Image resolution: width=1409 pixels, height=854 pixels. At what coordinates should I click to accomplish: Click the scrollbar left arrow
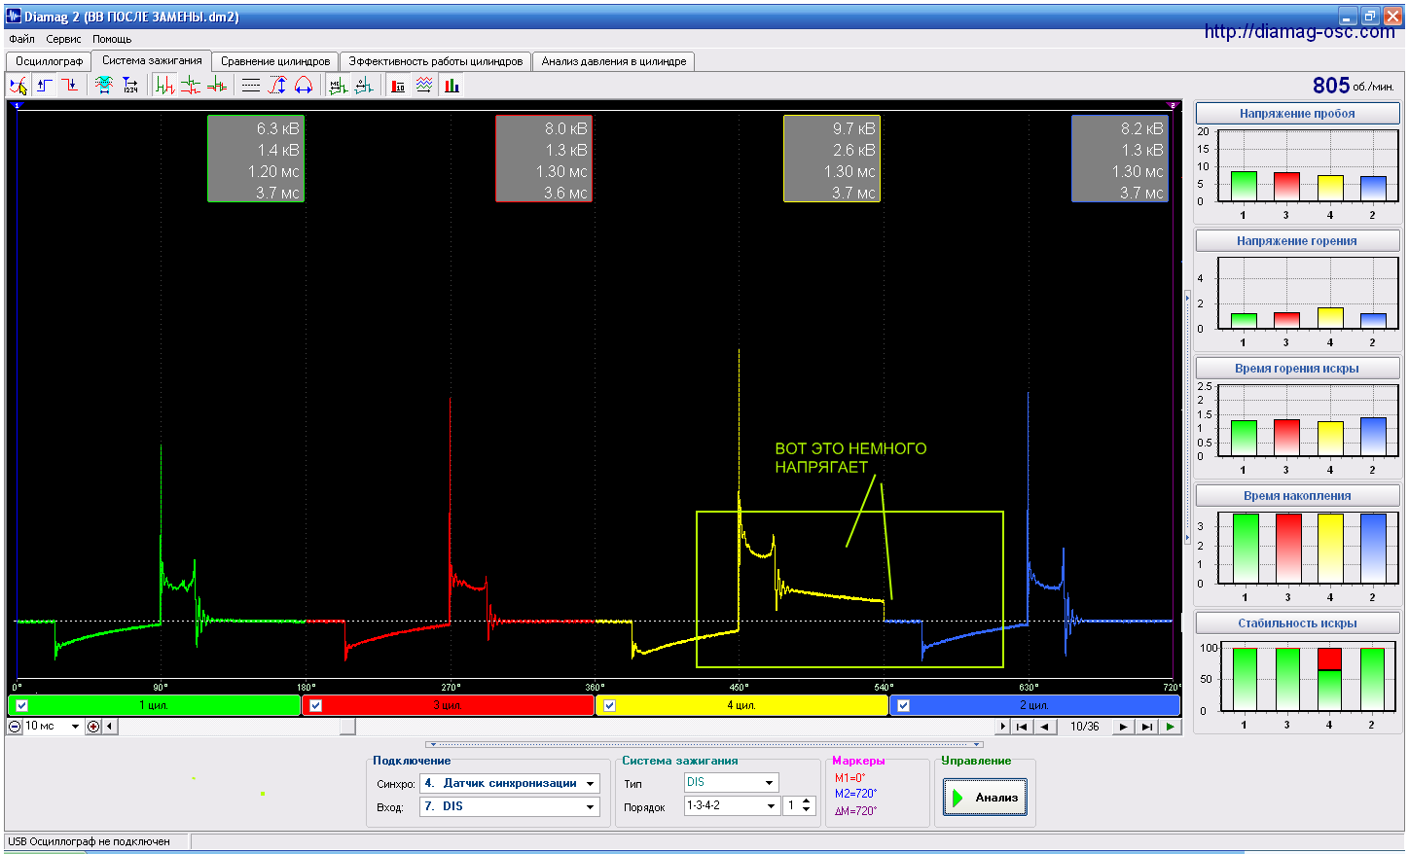tap(109, 727)
